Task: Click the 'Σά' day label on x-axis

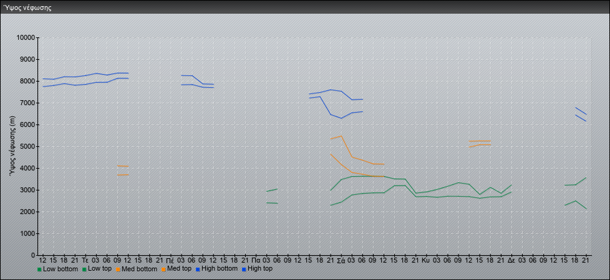Action: click(341, 260)
